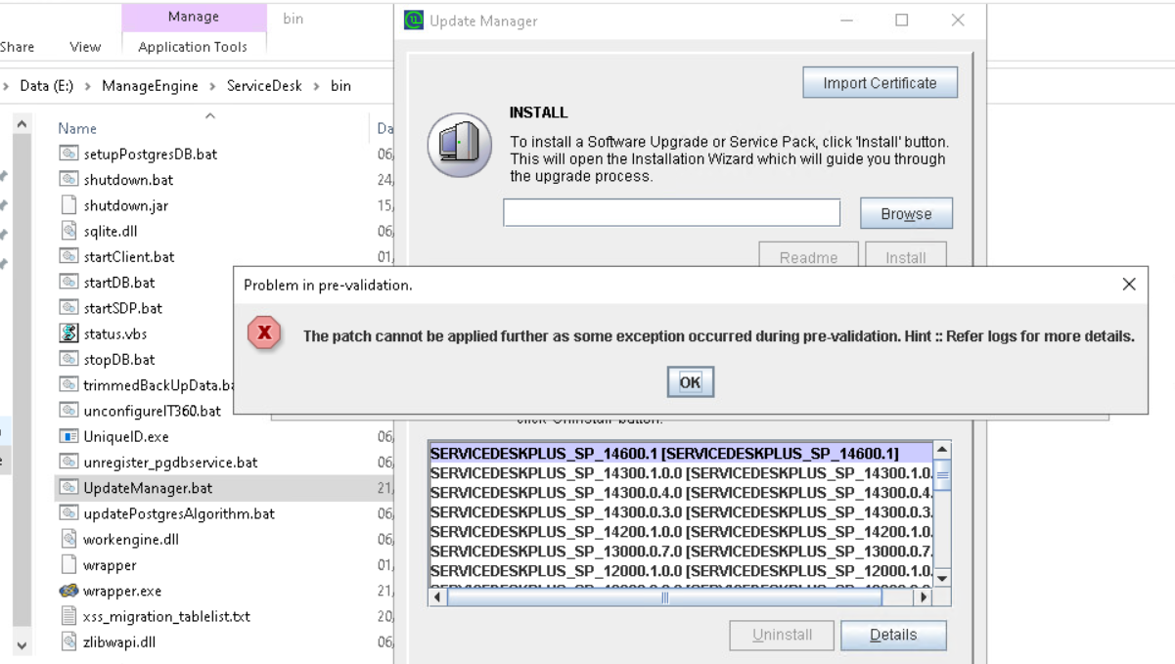This screenshot has height=664, width=1175.
Task: Click navigation pane scroll down arrow
Action: (x=22, y=646)
